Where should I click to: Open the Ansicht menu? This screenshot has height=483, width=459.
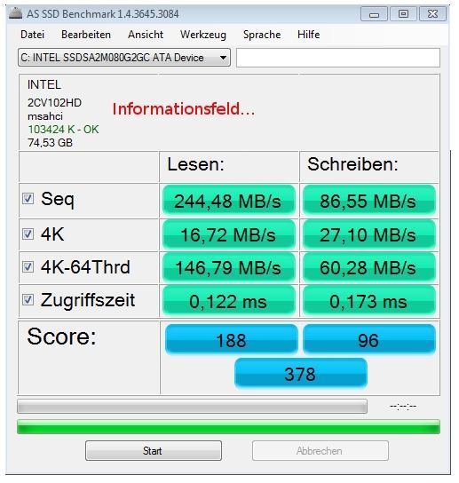click(146, 35)
